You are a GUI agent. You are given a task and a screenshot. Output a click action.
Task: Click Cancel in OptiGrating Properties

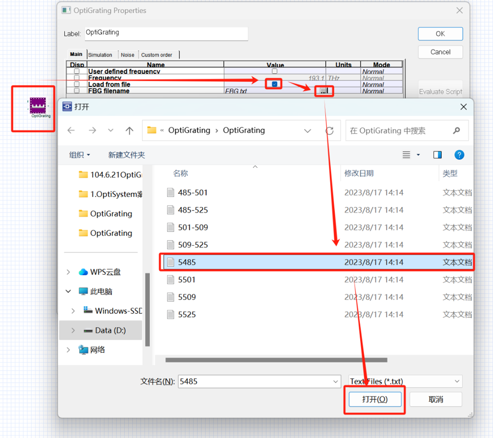pyautogui.click(x=440, y=52)
